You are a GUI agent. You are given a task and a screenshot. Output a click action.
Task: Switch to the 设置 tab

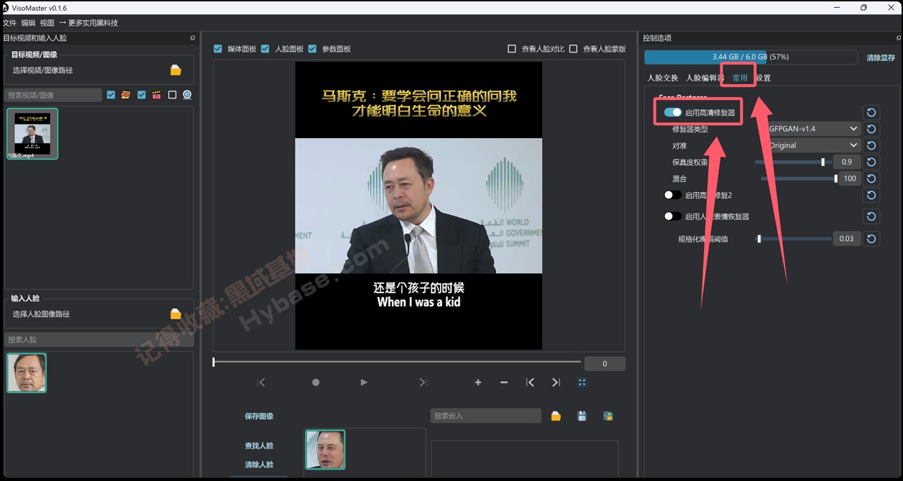pyautogui.click(x=763, y=78)
